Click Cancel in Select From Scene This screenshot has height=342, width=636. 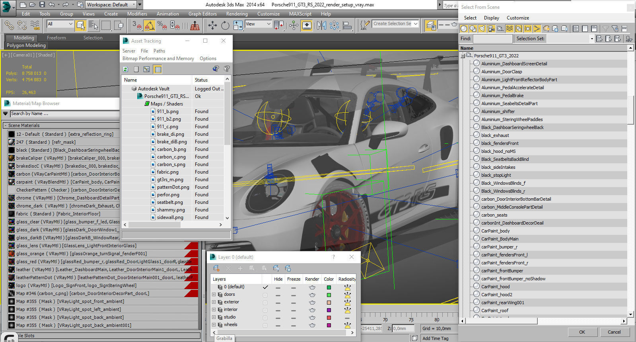pos(614,332)
